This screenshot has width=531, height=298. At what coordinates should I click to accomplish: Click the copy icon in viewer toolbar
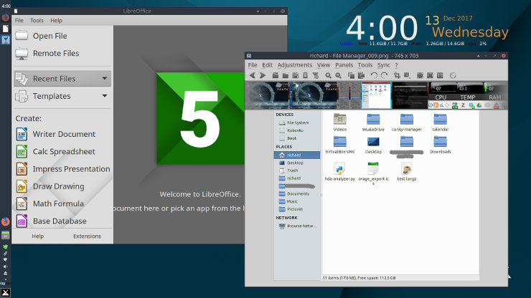[x=351, y=75]
